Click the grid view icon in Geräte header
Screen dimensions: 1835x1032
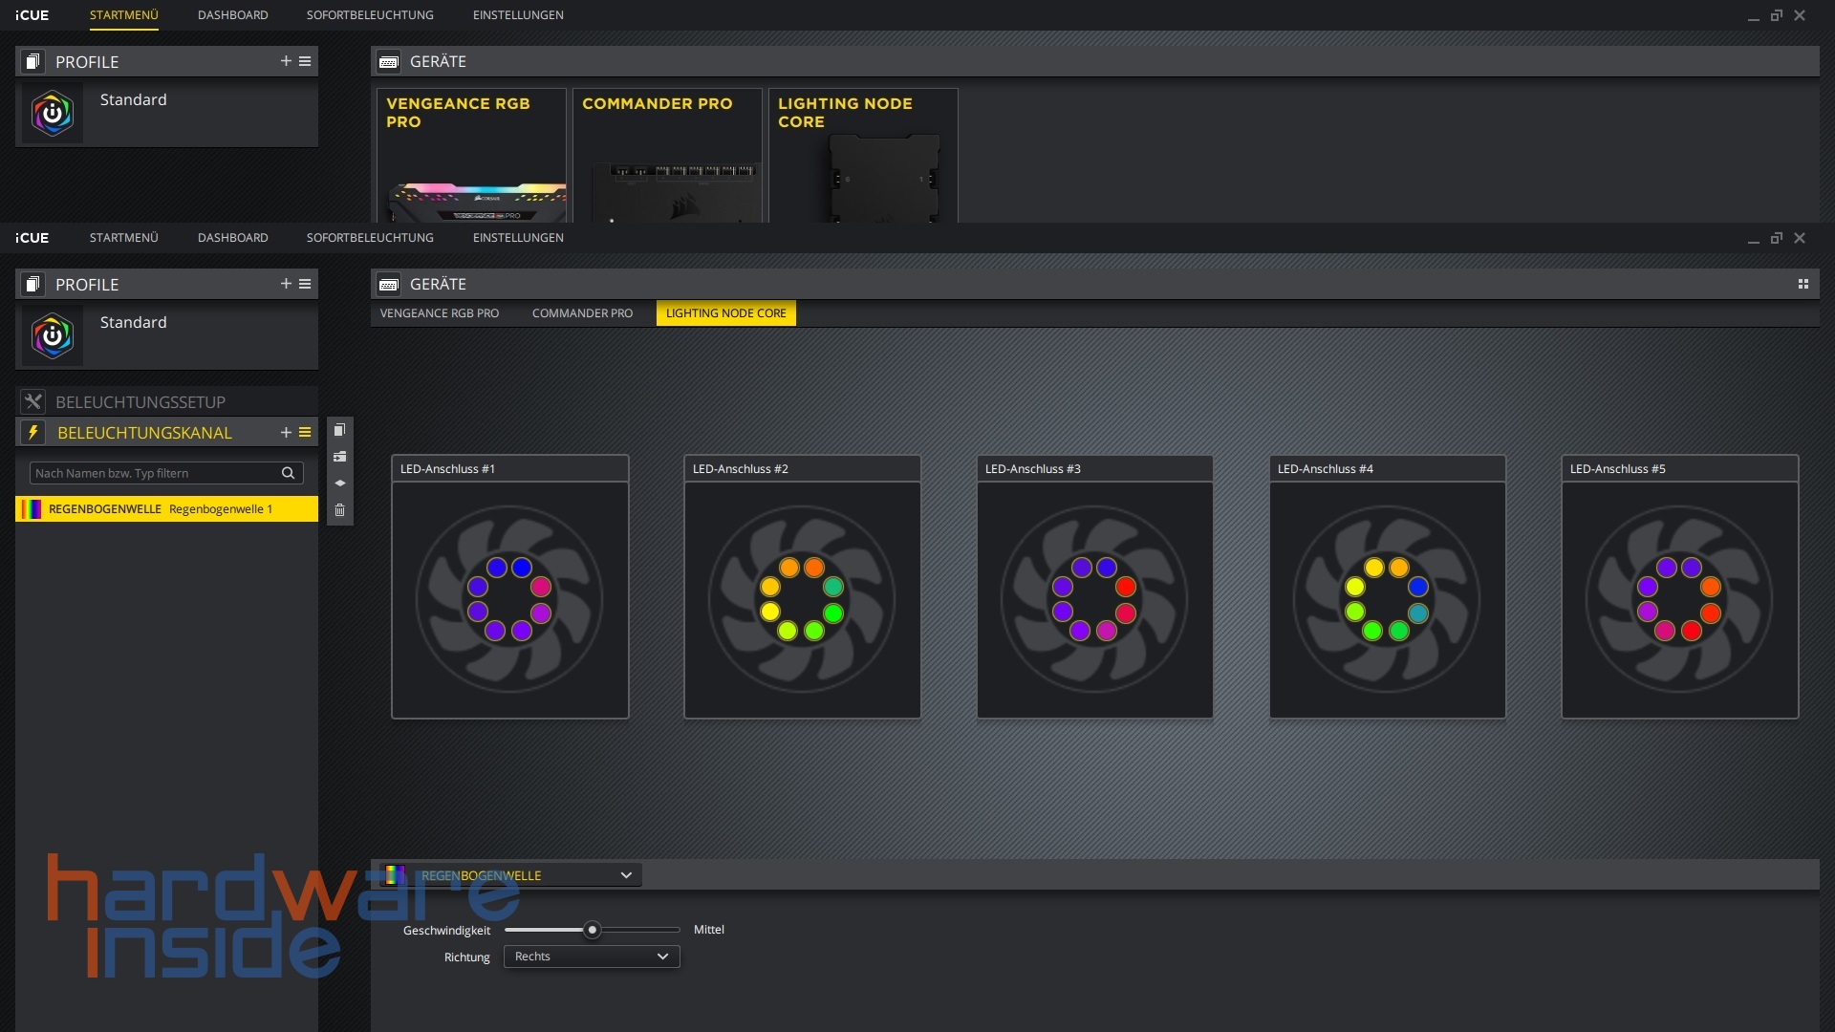tap(1803, 285)
